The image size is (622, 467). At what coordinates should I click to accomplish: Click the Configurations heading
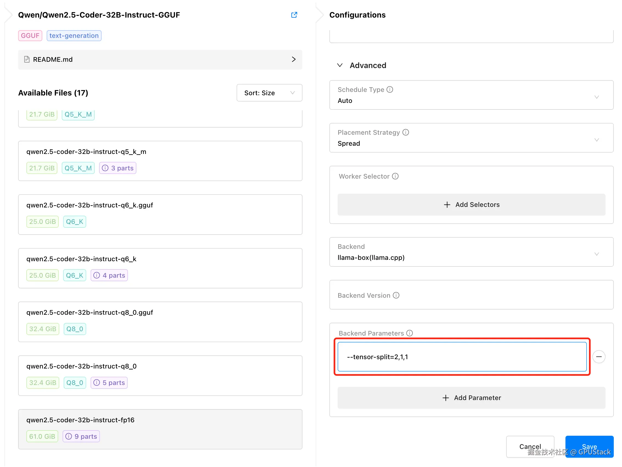pos(357,15)
